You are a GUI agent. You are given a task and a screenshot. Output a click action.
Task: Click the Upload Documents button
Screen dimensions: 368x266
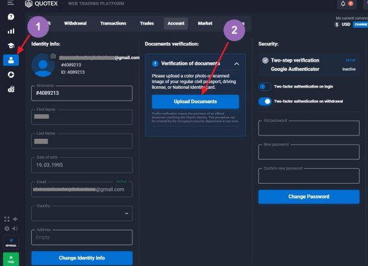point(195,102)
